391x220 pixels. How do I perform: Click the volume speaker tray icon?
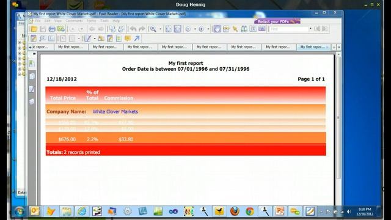[349, 211]
